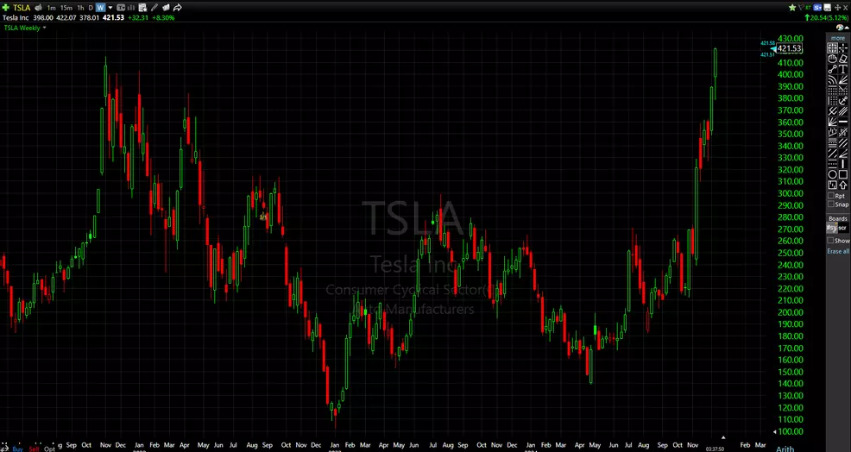Toggle the Show checkbox under Boards

click(832, 241)
